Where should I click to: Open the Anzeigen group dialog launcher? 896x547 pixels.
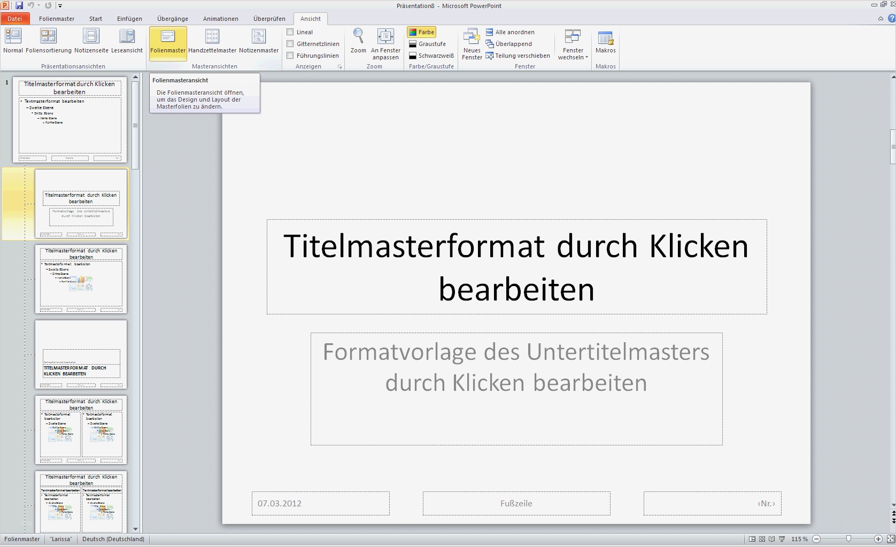339,67
